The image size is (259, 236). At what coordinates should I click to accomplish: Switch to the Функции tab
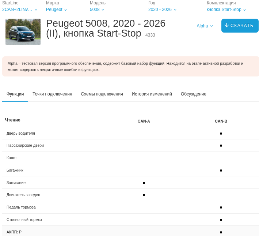[x=15, y=94]
